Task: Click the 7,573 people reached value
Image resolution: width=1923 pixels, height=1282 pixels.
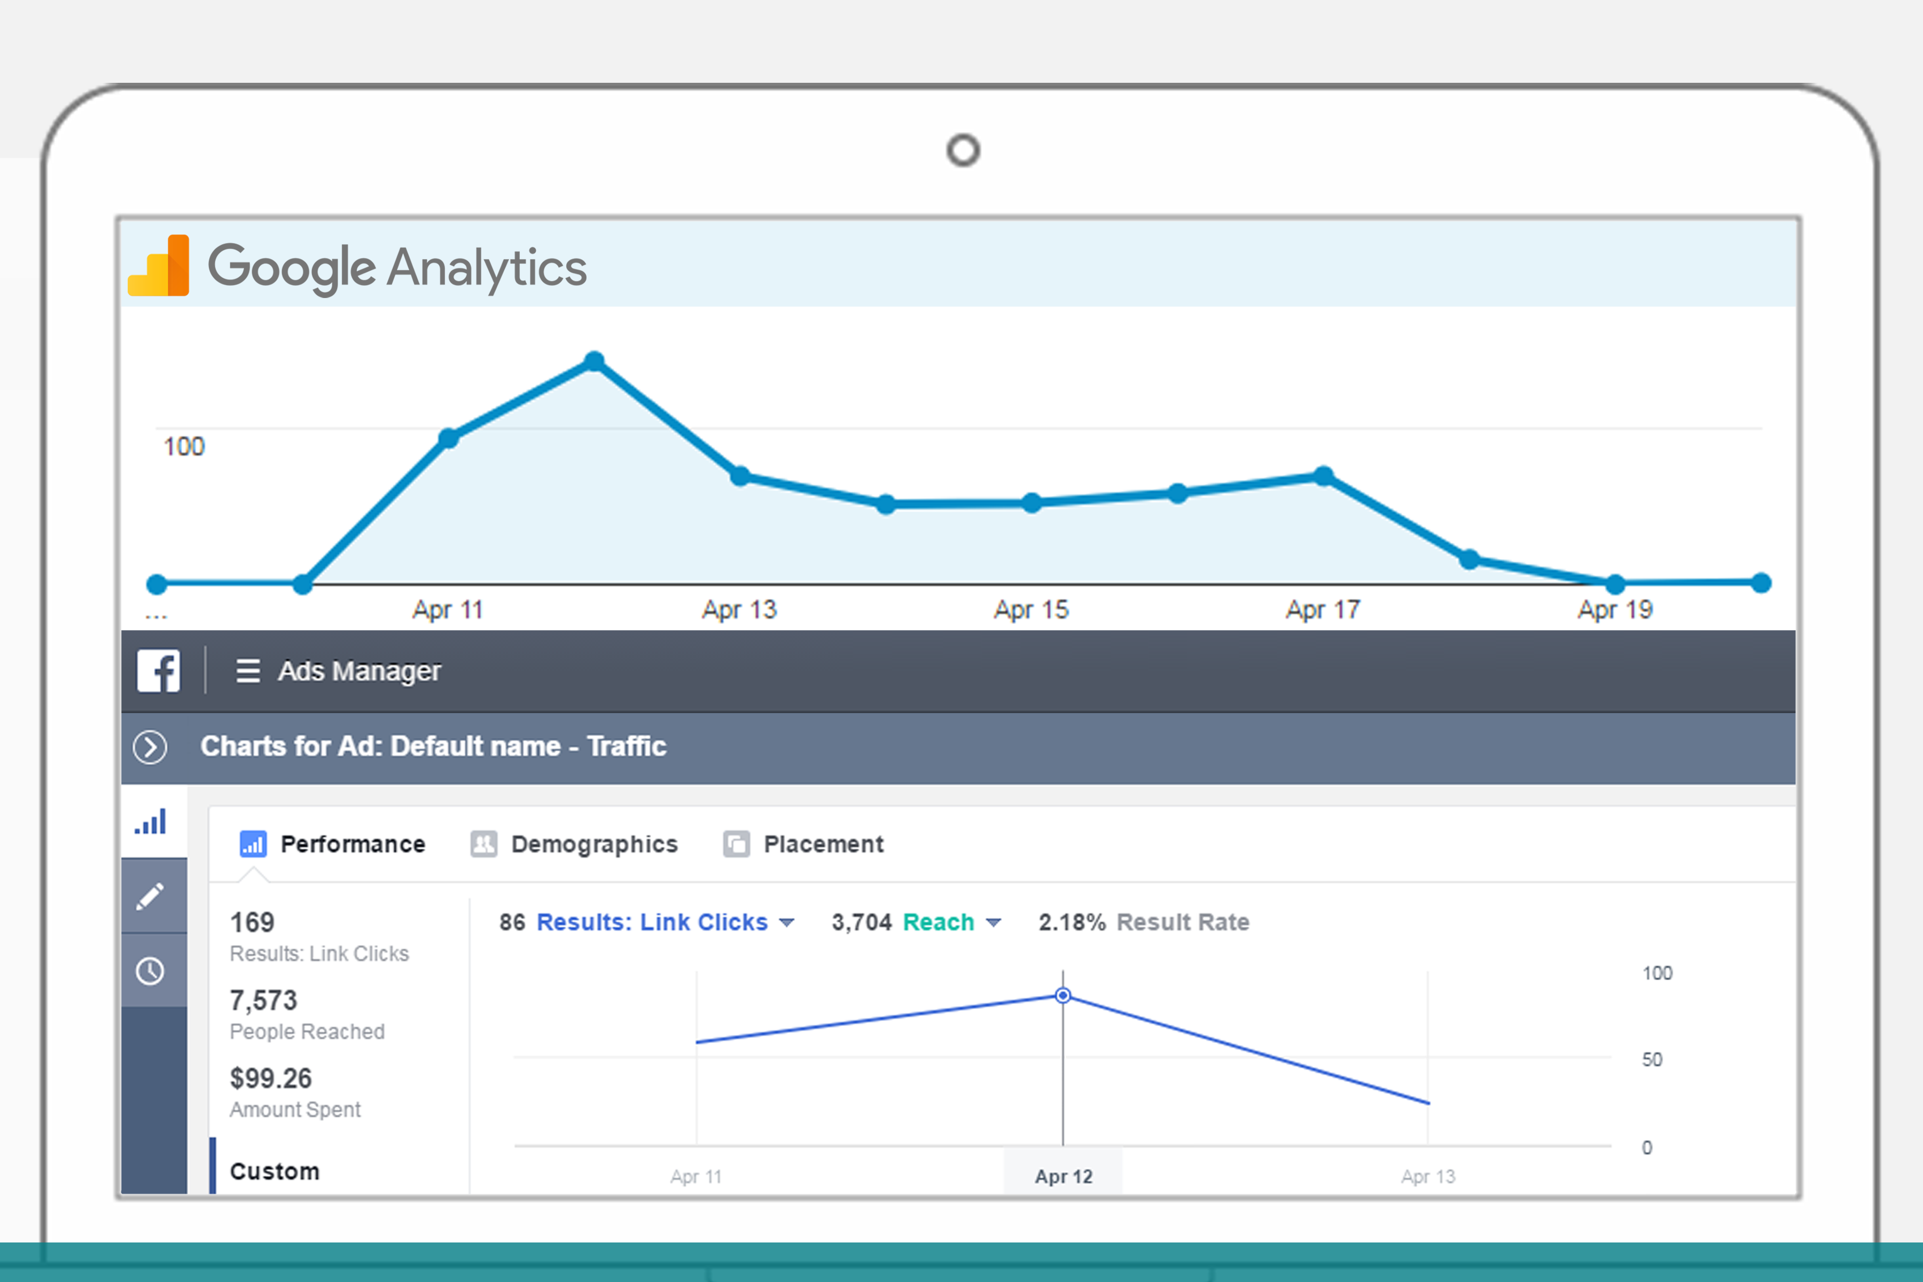Action: [x=263, y=1000]
